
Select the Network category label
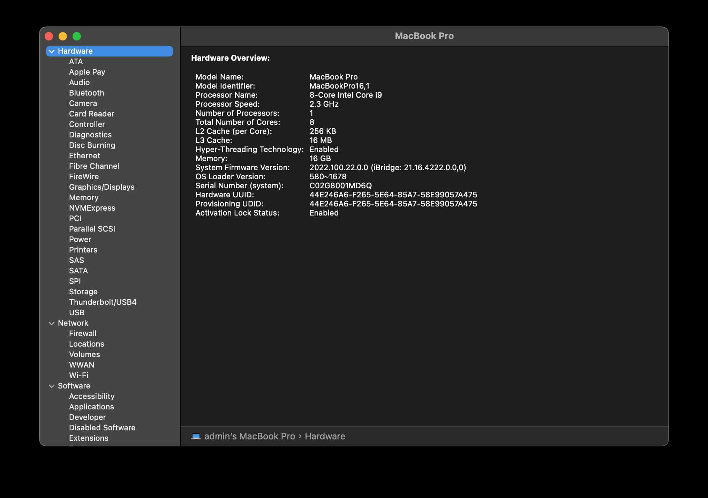pos(73,323)
